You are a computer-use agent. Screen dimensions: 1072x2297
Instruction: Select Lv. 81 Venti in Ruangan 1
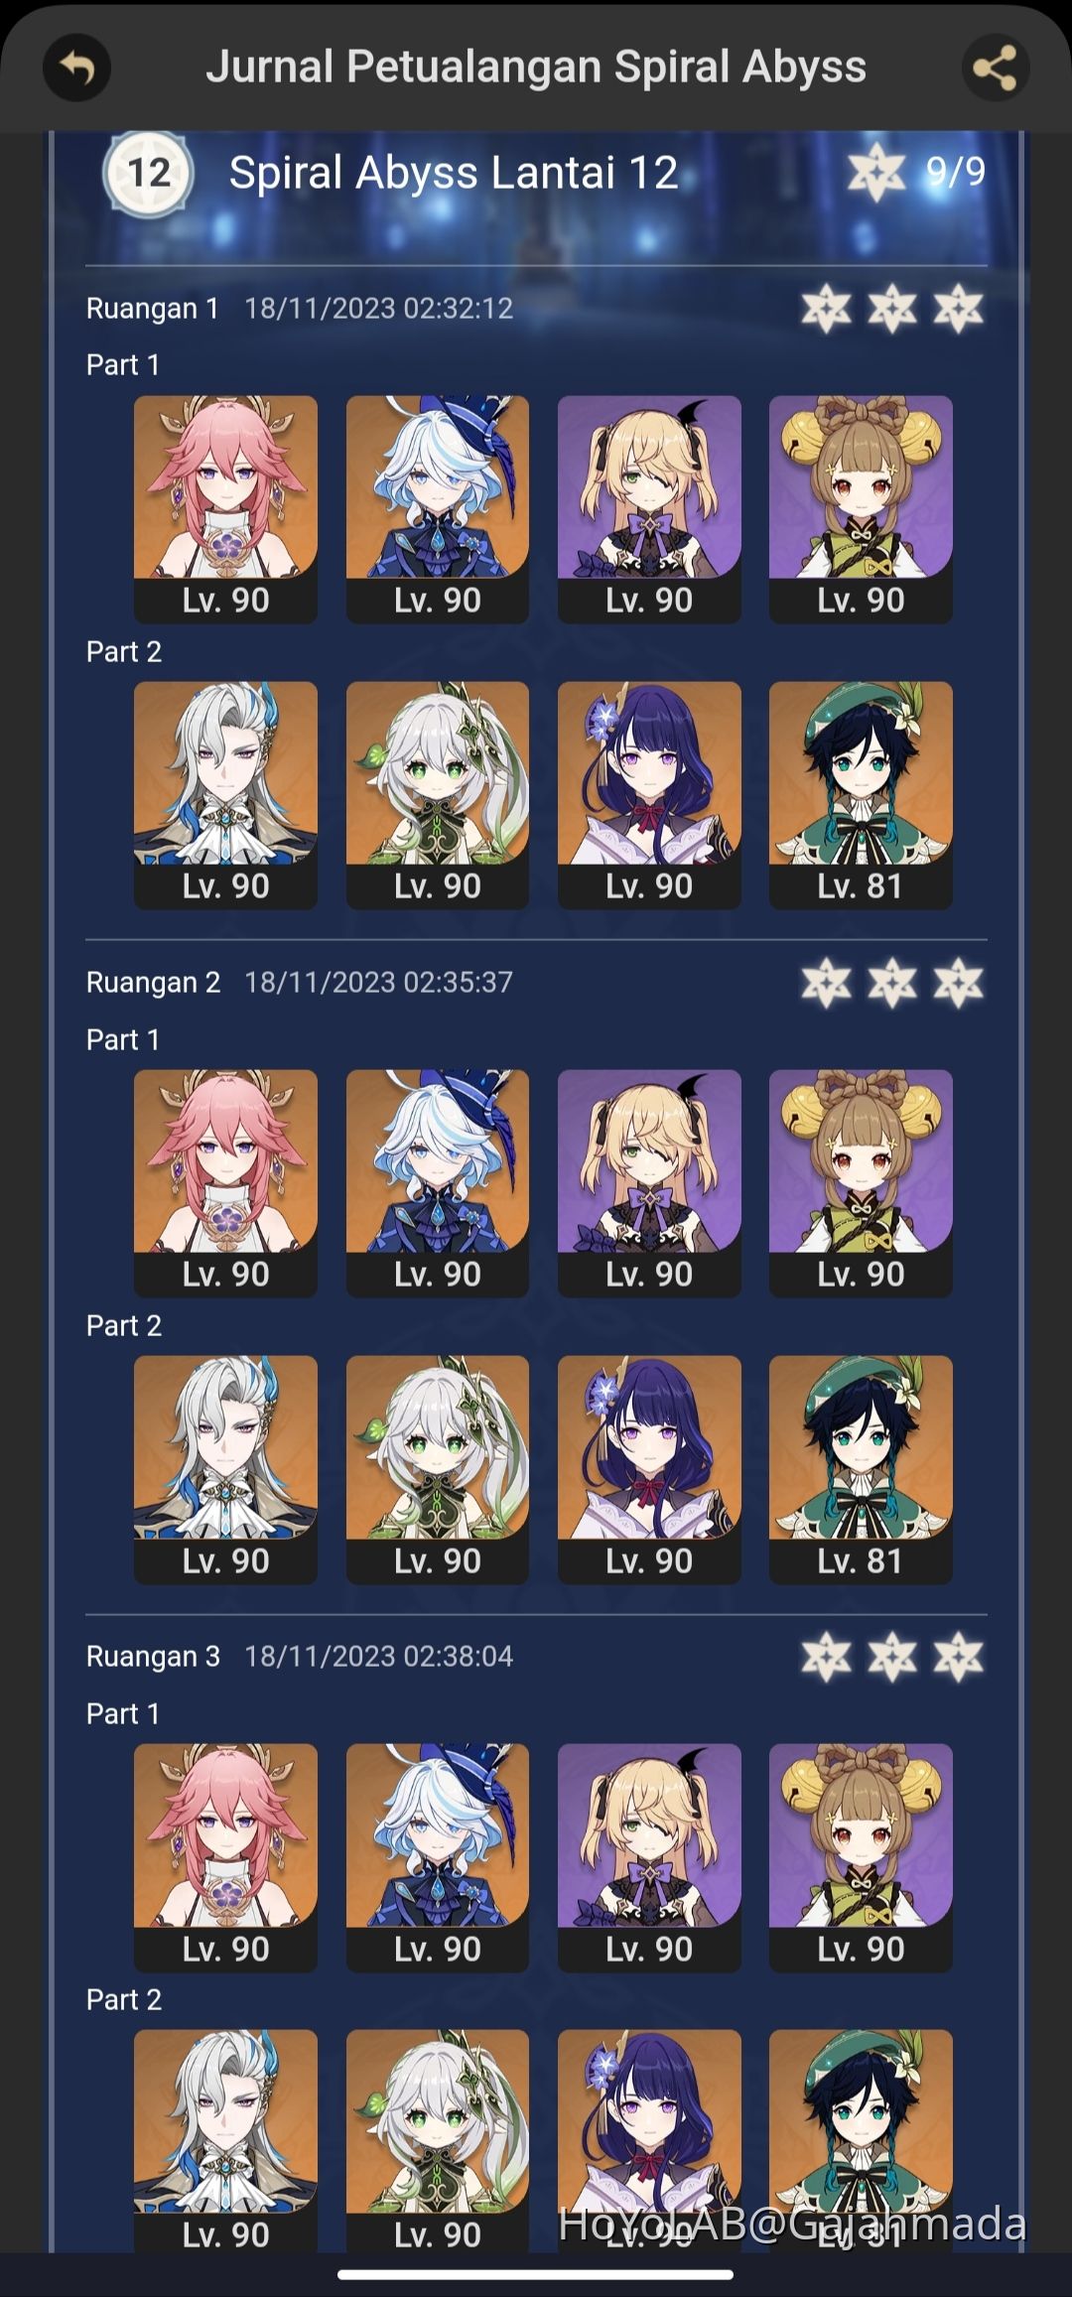click(x=861, y=795)
